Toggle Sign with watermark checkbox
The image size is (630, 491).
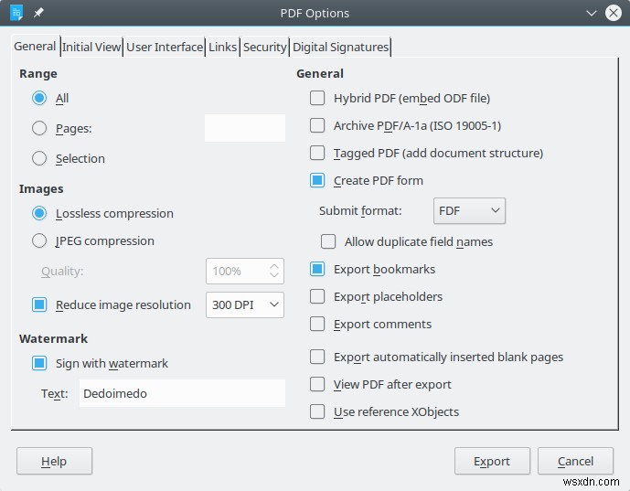click(x=39, y=363)
